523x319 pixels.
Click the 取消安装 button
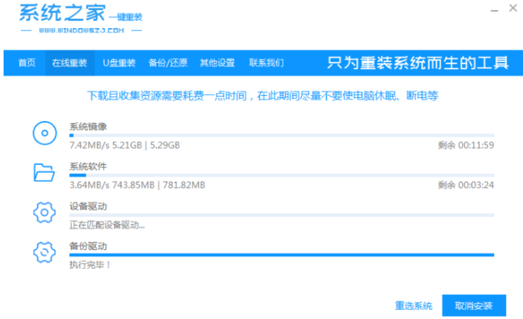pos(474,305)
